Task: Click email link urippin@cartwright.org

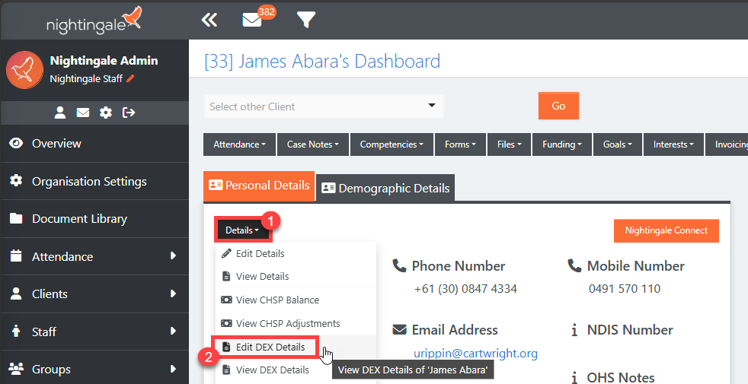Action: [x=475, y=353]
